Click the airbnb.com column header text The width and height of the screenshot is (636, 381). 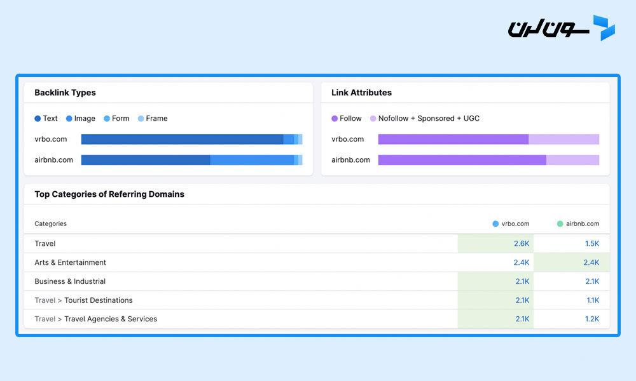tap(583, 224)
